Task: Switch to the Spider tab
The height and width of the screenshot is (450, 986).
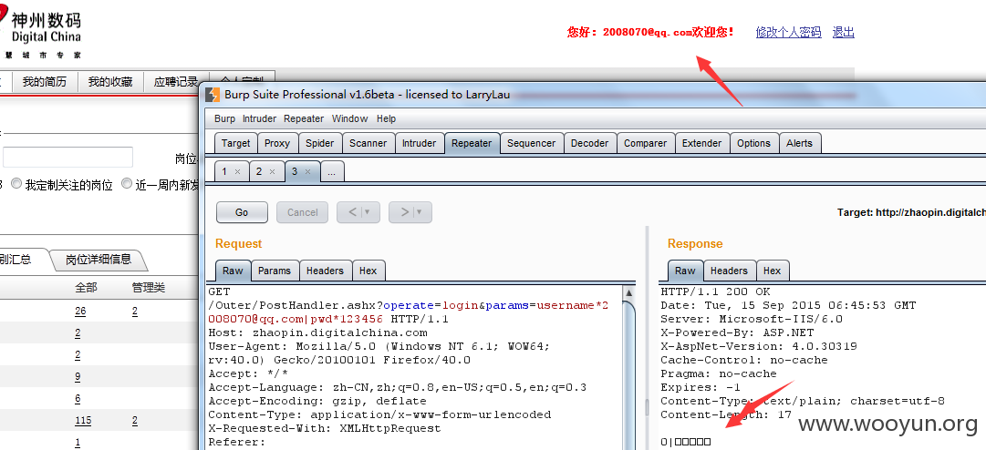Action: click(x=319, y=143)
